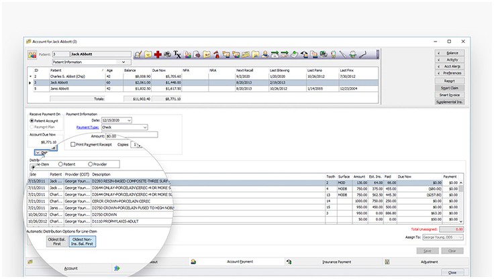This screenshot has height=279, width=494.
Task: Open the Payment Type Check dropdown
Action: tap(145, 127)
